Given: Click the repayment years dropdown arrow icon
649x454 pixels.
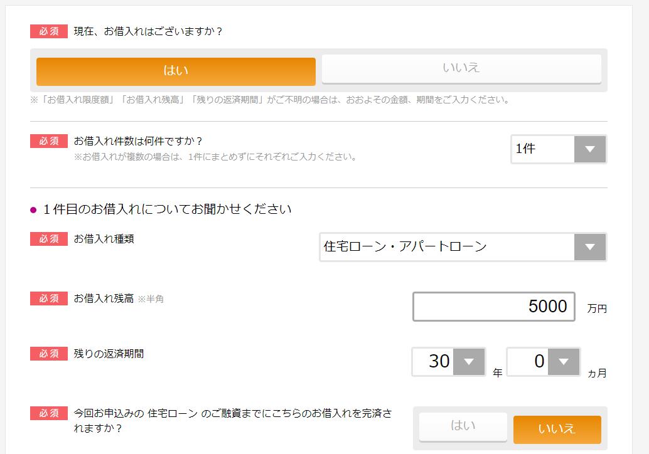Looking at the screenshot, I should (467, 362).
